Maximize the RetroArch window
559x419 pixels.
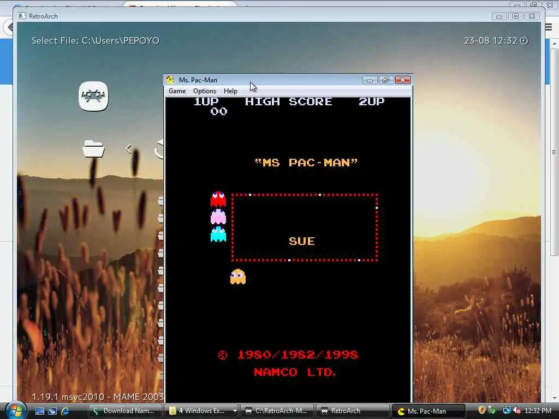click(515, 16)
